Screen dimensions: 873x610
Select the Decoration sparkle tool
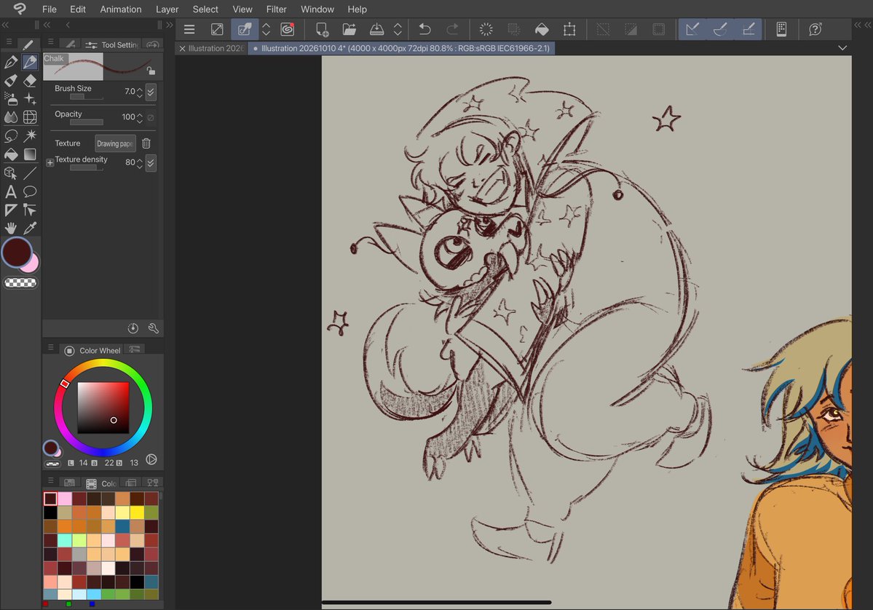pyautogui.click(x=30, y=99)
